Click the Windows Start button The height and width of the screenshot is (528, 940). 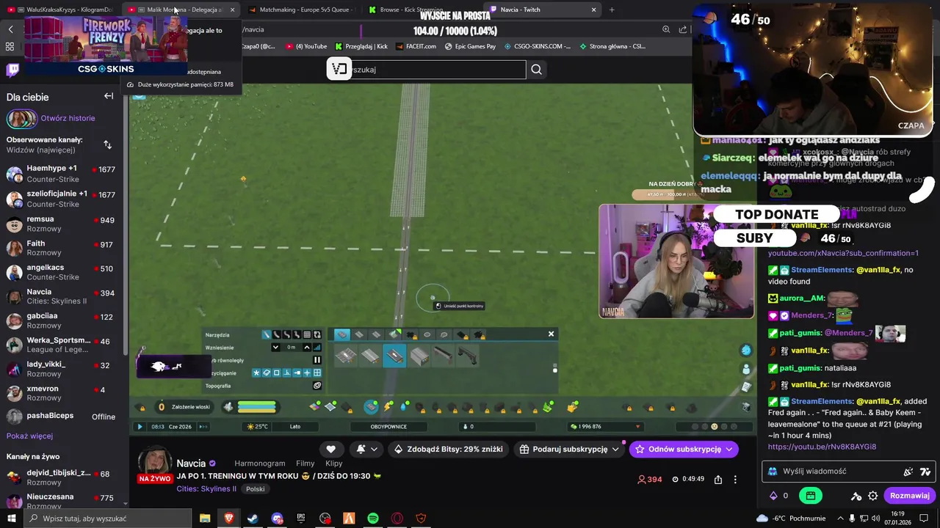pyautogui.click(x=11, y=518)
